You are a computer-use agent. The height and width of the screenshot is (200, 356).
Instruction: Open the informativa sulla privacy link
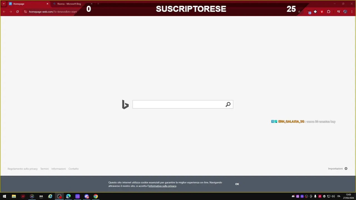point(162,186)
